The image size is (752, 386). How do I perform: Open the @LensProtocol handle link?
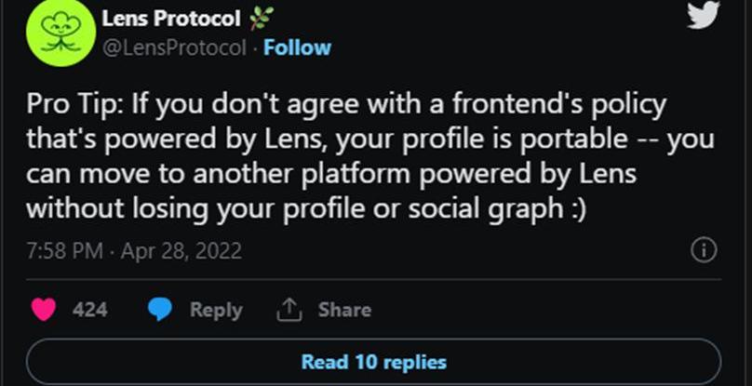coord(172,47)
